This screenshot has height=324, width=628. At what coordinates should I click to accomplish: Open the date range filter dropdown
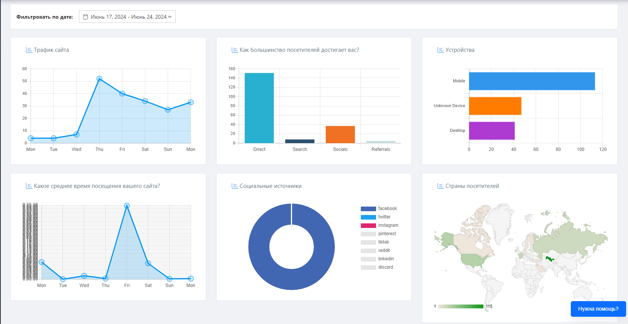click(127, 17)
